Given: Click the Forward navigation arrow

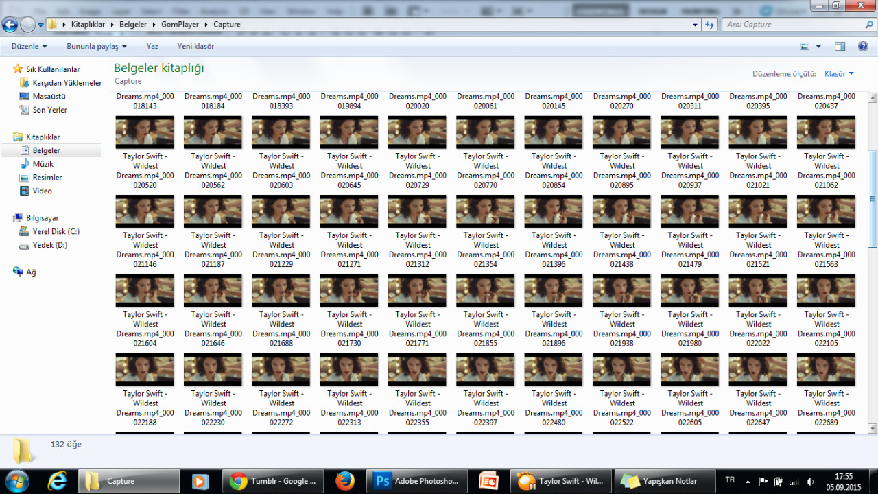Looking at the screenshot, I should point(28,25).
